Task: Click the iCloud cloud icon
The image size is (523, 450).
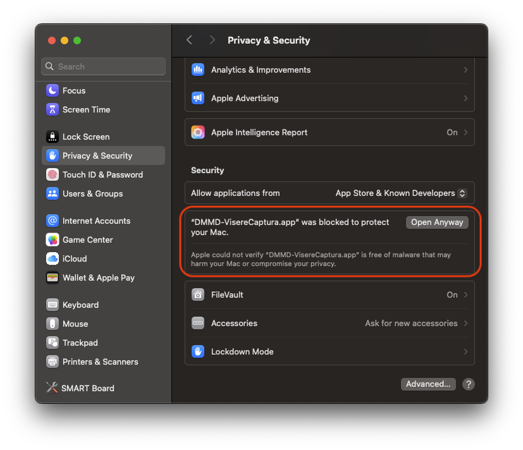Action: [x=52, y=258]
